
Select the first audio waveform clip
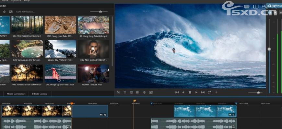[x=37, y=124]
